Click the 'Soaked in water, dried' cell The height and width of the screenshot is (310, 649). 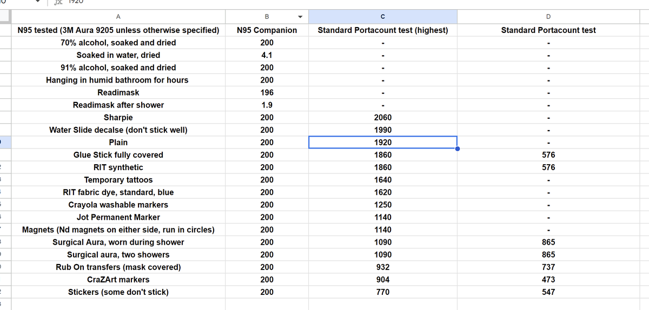[118, 55]
